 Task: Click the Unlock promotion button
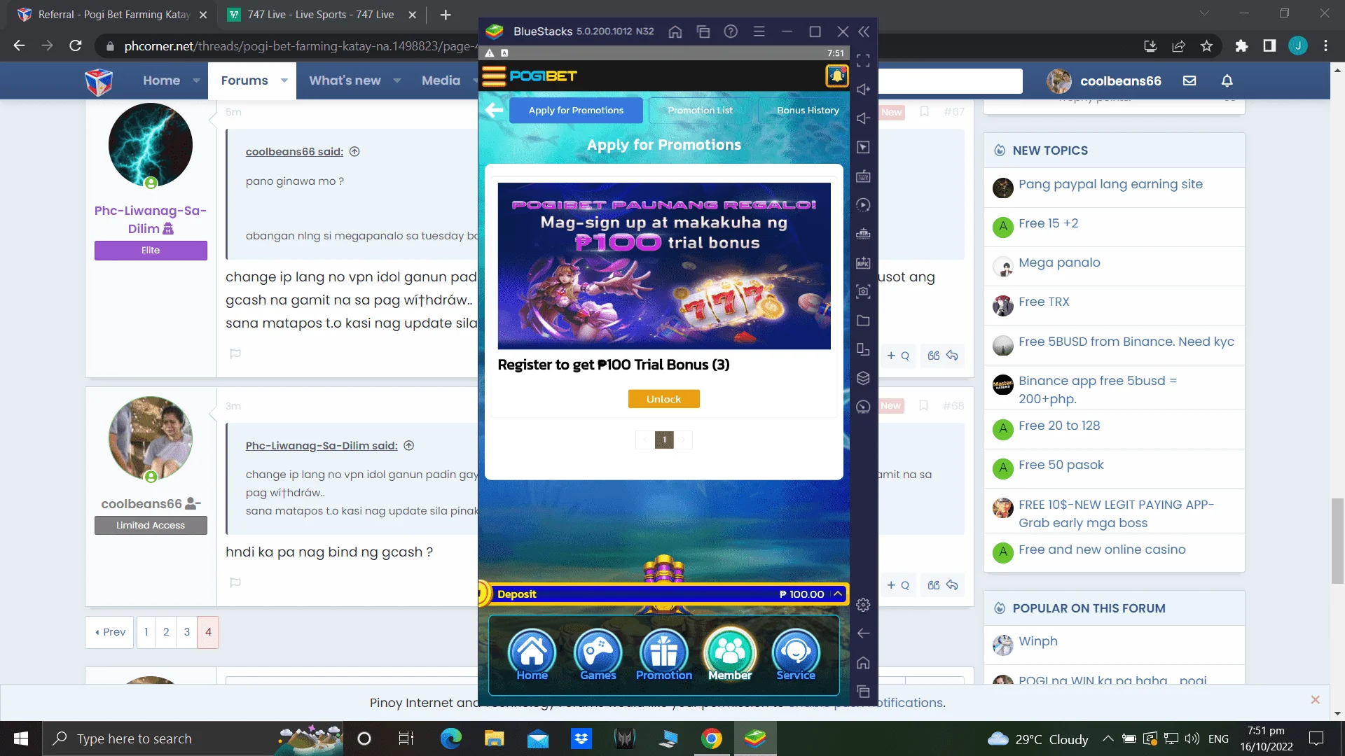663,399
